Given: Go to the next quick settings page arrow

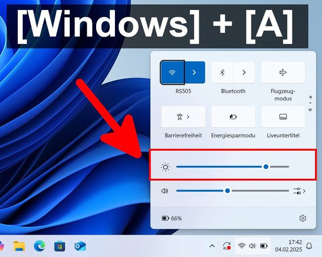Looking at the screenshot, I should tap(310, 110).
